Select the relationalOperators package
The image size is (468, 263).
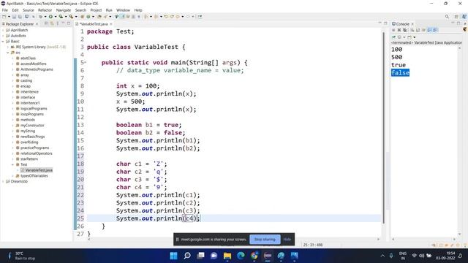pos(36,153)
